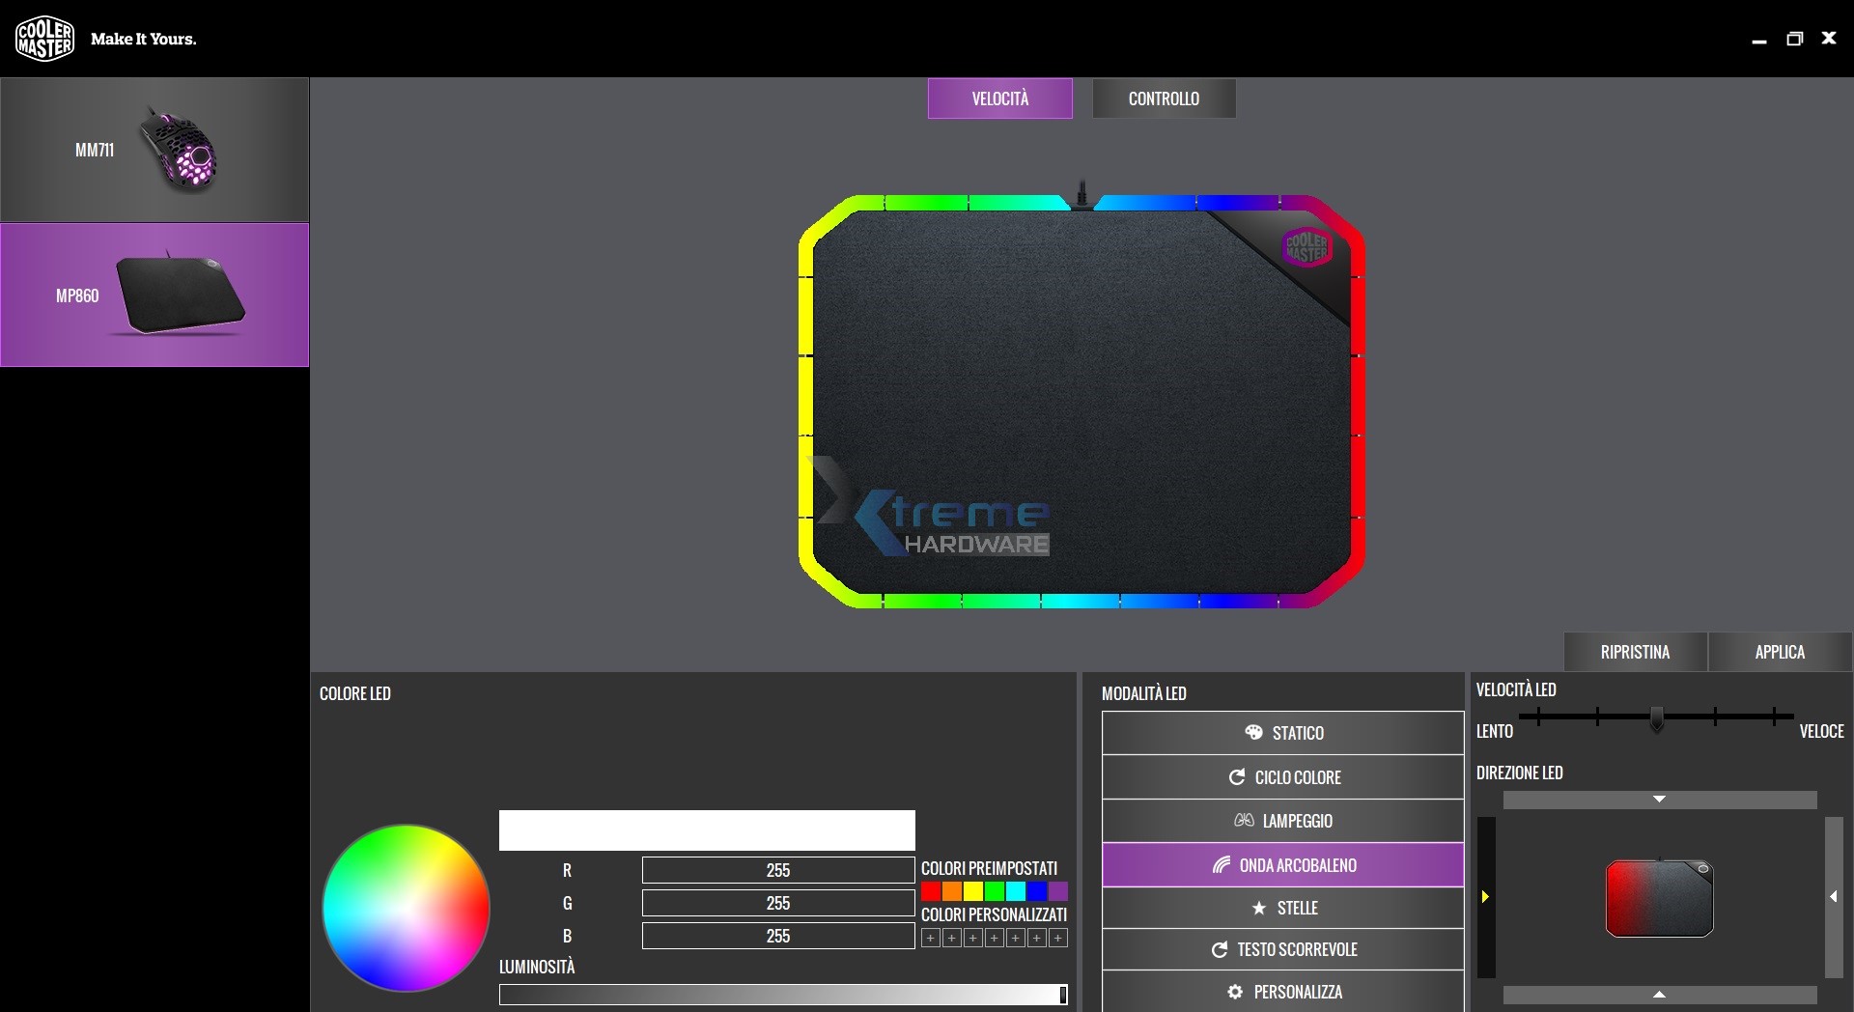
Task: Click the Cooler Master logo icon
Action: [44, 38]
